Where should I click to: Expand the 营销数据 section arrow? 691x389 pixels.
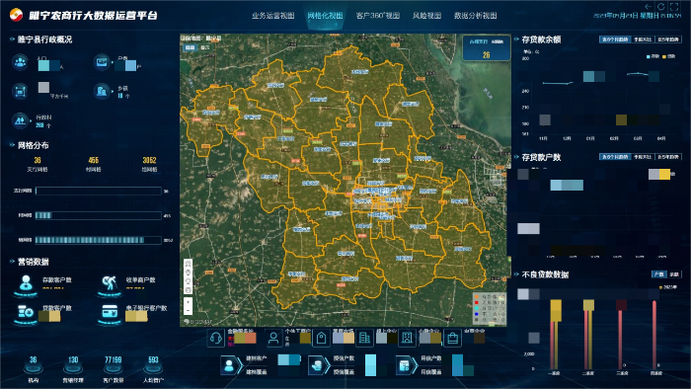[x=12, y=262]
